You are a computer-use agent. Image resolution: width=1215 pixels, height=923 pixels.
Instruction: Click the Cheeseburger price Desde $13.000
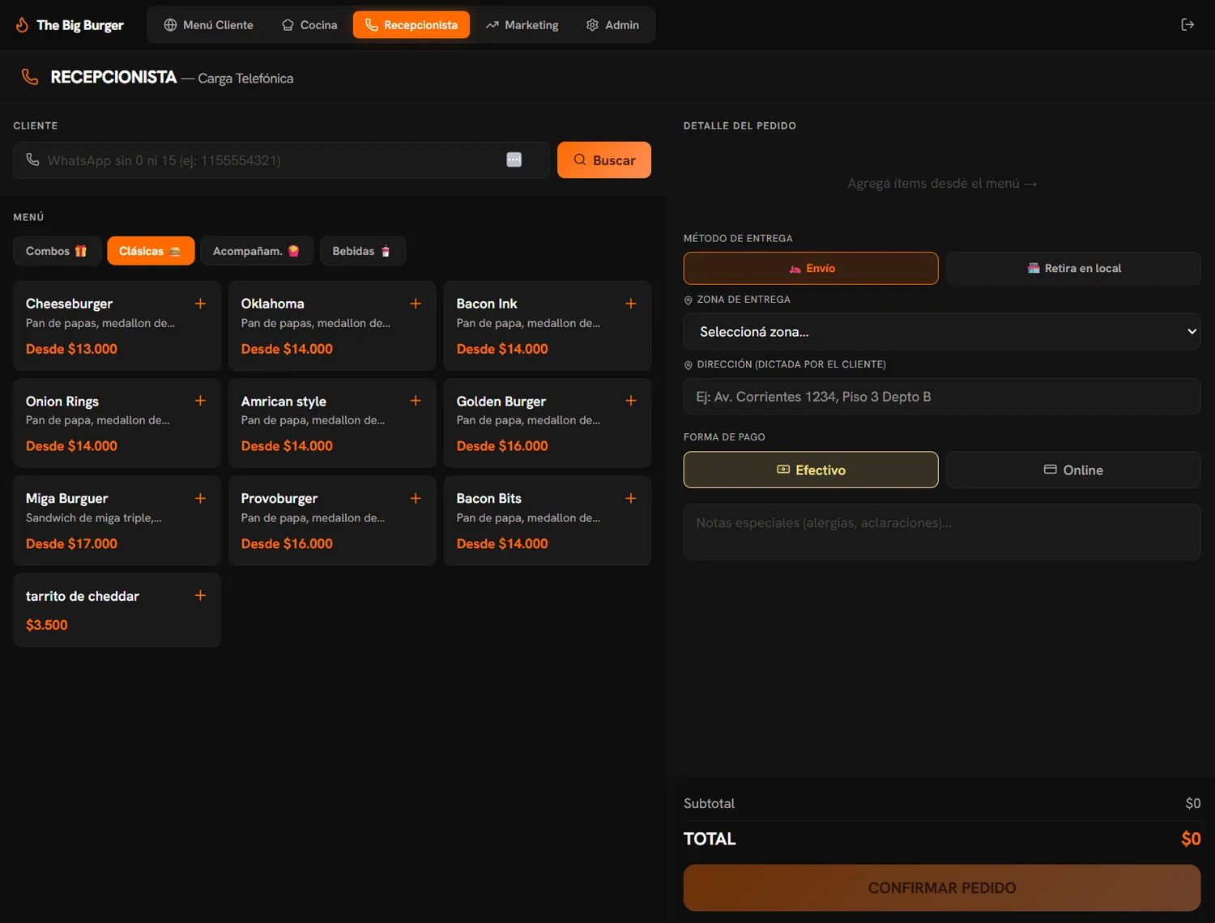pos(71,349)
